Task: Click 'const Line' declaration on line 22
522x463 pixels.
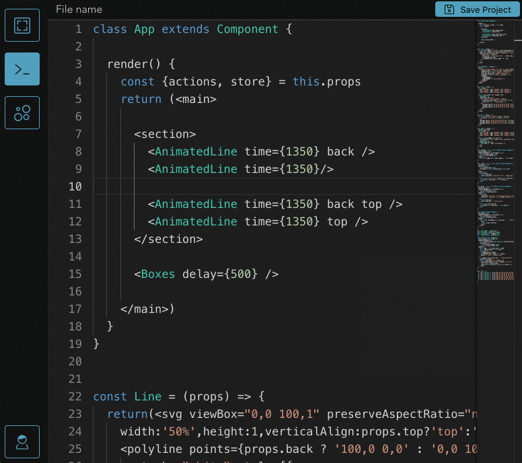Action: (127, 396)
